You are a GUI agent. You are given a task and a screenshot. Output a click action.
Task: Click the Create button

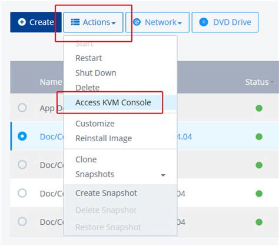point(36,22)
